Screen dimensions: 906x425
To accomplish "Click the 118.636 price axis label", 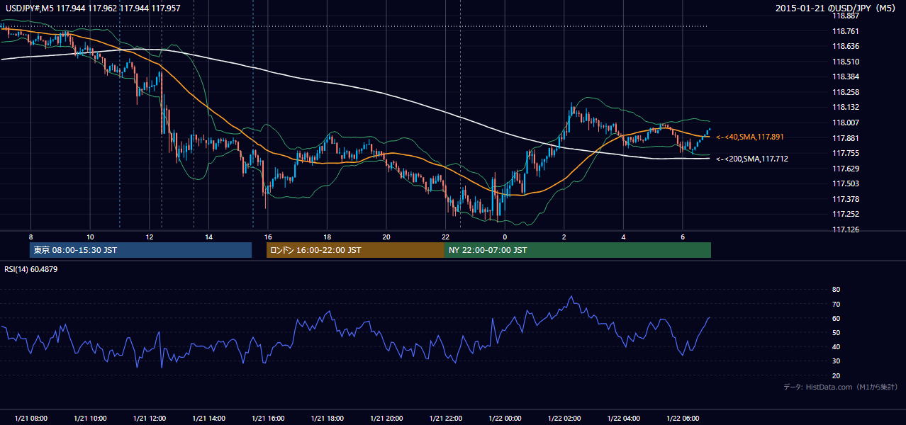I will [x=846, y=47].
